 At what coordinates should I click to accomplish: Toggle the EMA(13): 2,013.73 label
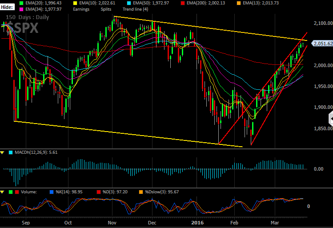click(261, 3)
